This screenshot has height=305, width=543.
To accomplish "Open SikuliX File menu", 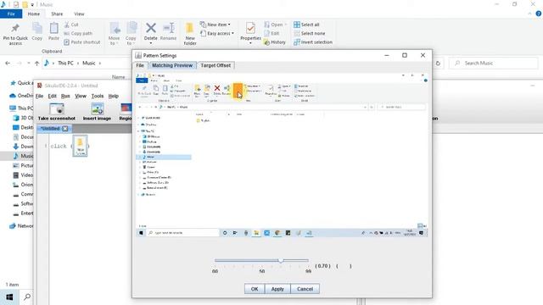I will 40,96.
